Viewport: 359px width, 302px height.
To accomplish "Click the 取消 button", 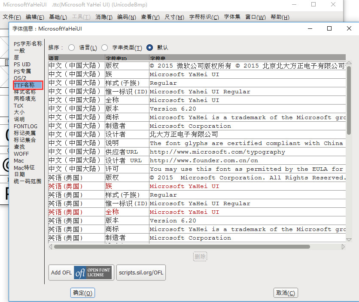I will pos(285,293).
